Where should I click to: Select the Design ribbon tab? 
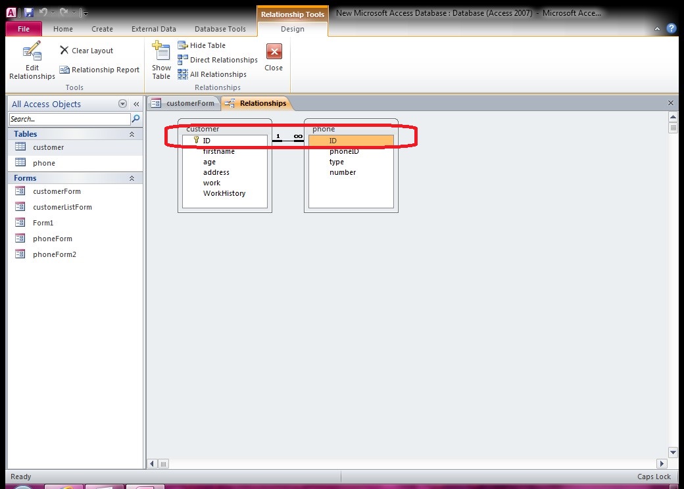292,29
